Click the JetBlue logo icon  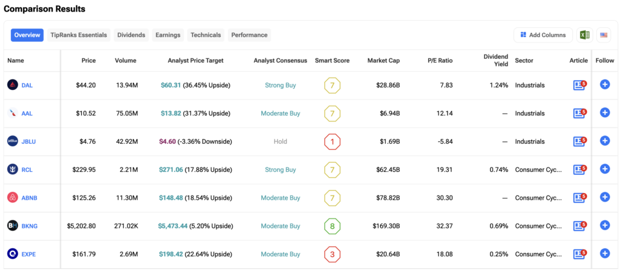pos(13,141)
